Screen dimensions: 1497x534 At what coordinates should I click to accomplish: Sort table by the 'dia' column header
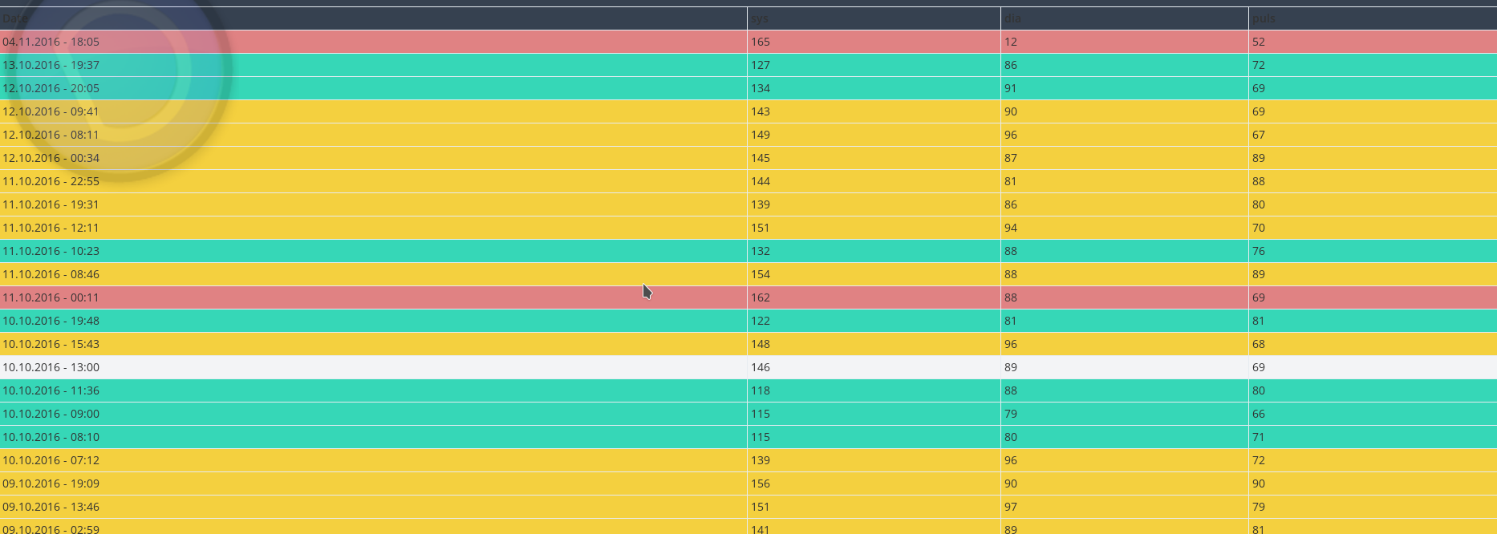click(1125, 18)
